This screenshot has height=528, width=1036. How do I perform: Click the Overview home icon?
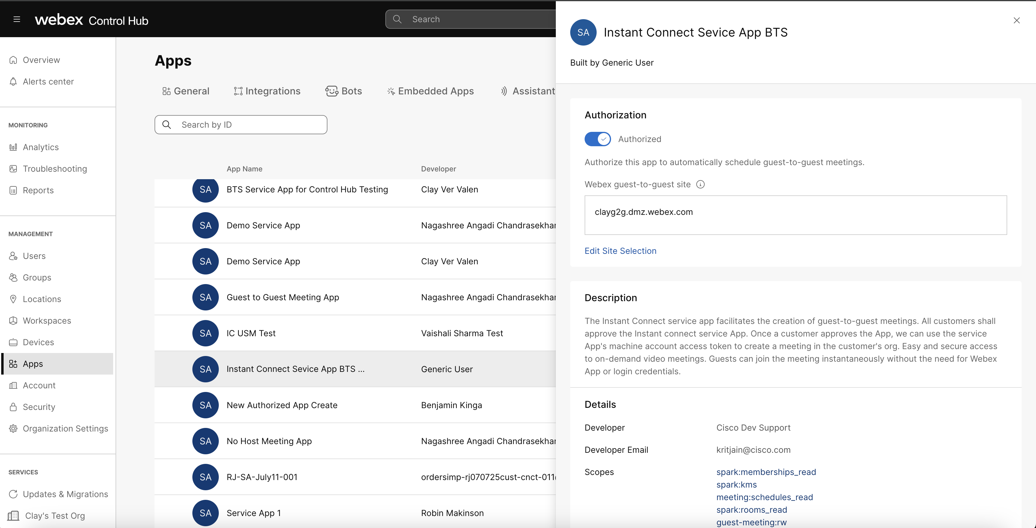tap(13, 60)
